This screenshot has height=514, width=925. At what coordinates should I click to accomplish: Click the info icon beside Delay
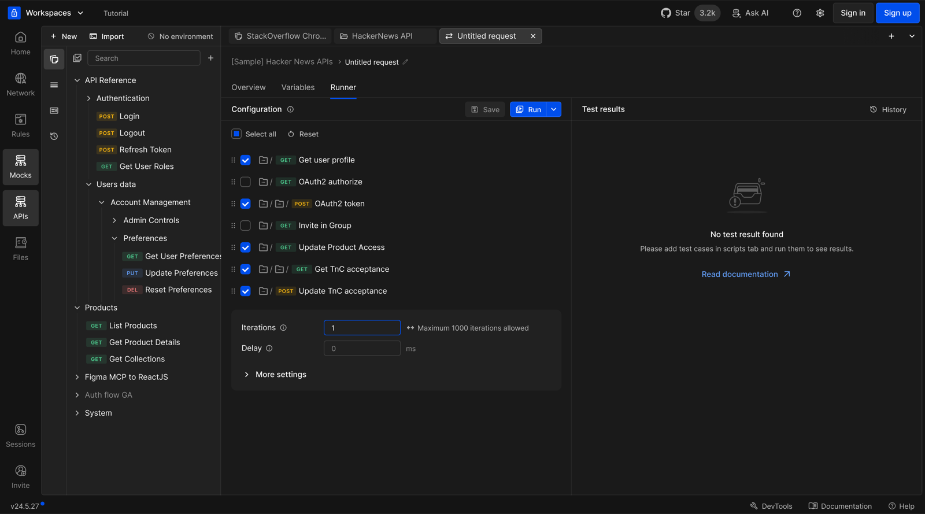(x=269, y=348)
